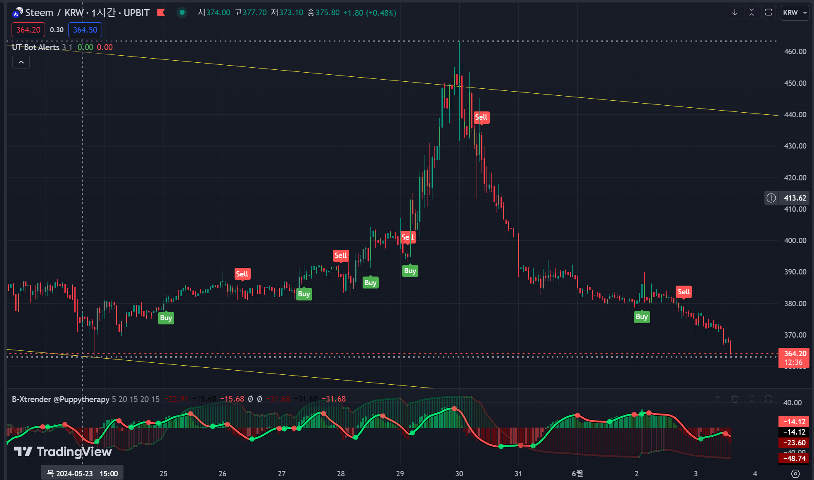Click the red flag next to UPBIT
The width and height of the screenshot is (814, 480).
pyautogui.click(x=161, y=12)
